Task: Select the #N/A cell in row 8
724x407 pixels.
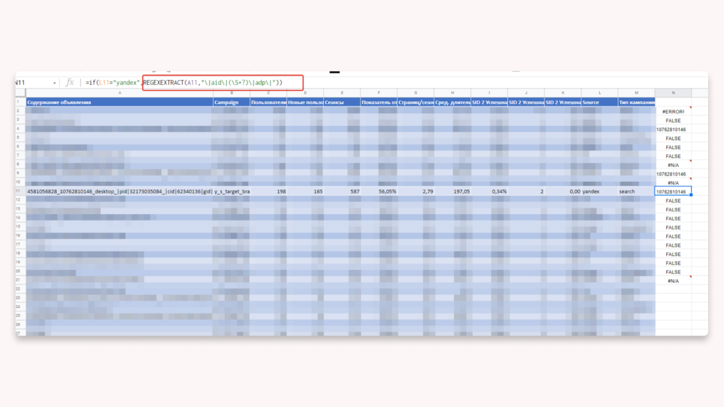Action: tap(673, 165)
